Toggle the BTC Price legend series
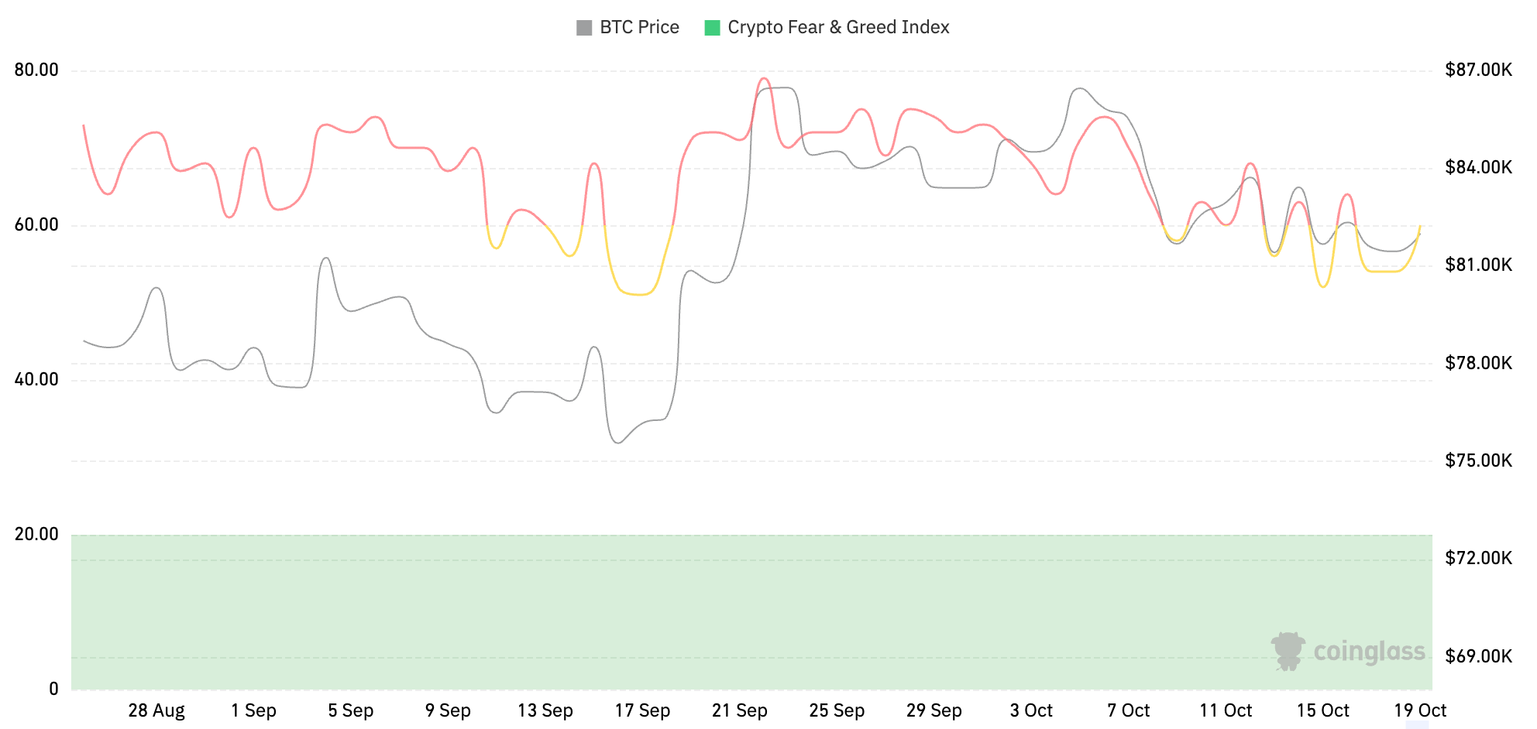This screenshot has width=1537, height=729. [x=628, y=27]
